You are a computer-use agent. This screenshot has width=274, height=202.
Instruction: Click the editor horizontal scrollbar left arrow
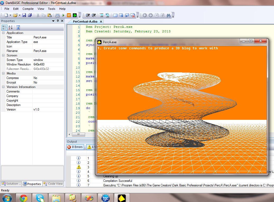[69, 134]
